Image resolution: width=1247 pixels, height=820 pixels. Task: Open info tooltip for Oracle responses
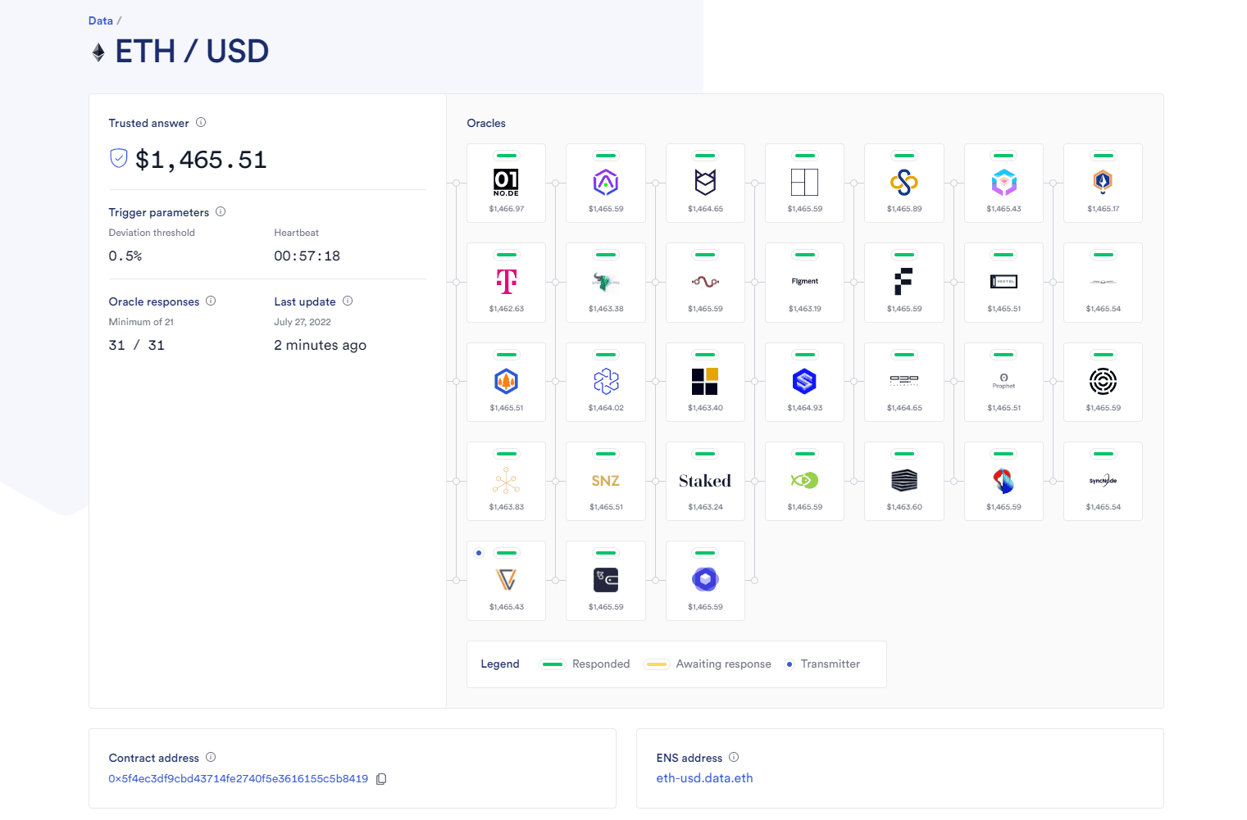coord(211,301)
